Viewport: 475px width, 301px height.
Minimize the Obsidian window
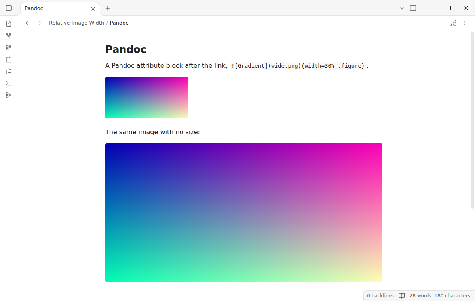click(x=431, y=8)
